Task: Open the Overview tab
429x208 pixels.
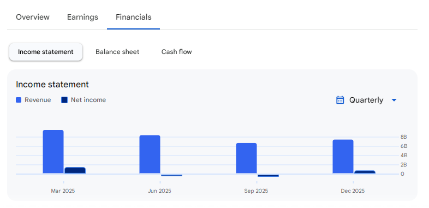Action: pyautogui.click(x=33, y=17)
